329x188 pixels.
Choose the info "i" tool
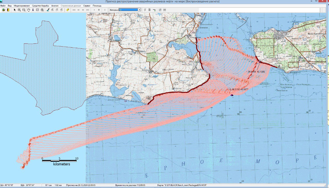(x=33, y=10)
